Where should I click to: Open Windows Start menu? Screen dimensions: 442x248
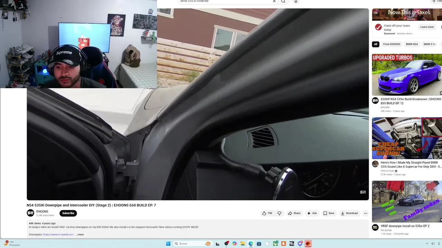tap(168, 244)
